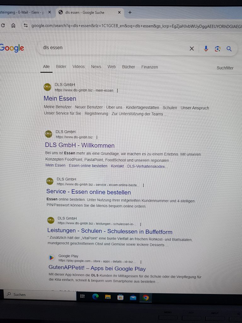Click the magnifier search button
242x323 pixels.
pos(229,49)
